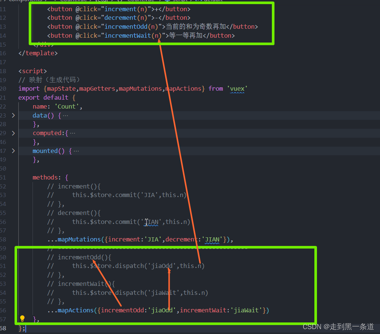Click the 'export' keyword
Image resolution: width=380 pixels, height=334 pixels.
tap(29, 97)
